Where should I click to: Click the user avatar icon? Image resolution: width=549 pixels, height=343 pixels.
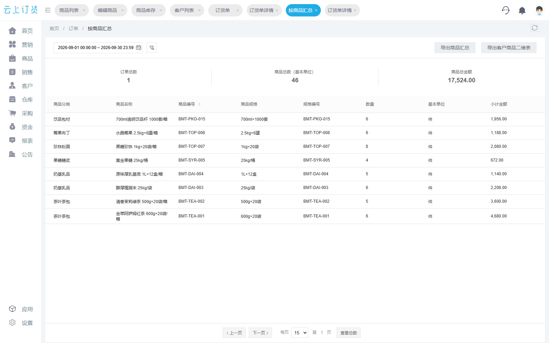(539, 11)
